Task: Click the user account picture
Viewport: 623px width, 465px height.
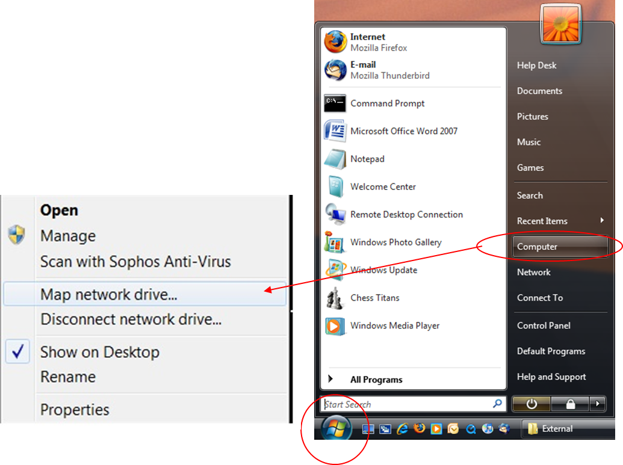Action: tap(560, 23)
